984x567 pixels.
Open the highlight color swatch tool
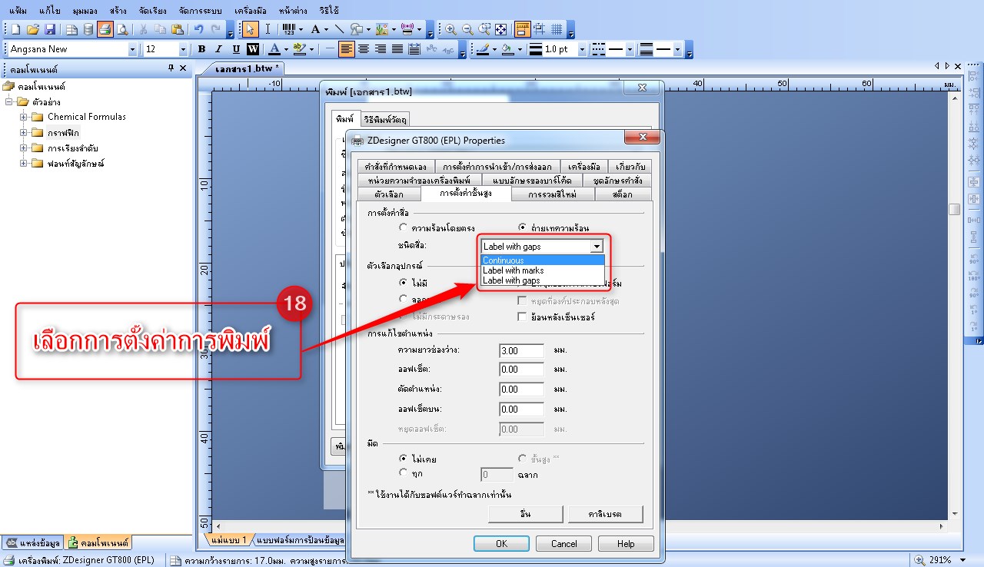pyautogui.click(x=298, y=49)
